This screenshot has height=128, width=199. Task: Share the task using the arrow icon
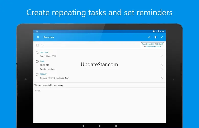[x=149, y=37]
